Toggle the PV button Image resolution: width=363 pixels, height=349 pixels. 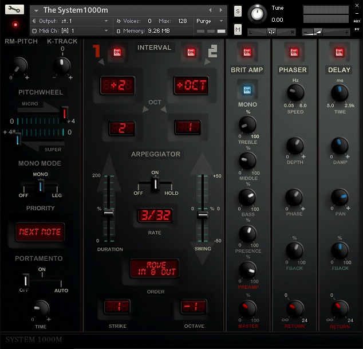[357, 29]
